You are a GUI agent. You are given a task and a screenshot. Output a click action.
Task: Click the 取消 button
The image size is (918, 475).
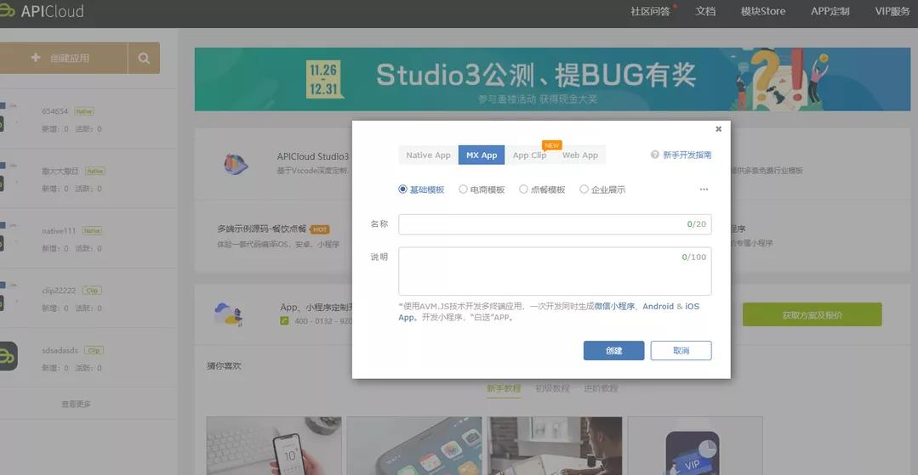click(681, 350)
